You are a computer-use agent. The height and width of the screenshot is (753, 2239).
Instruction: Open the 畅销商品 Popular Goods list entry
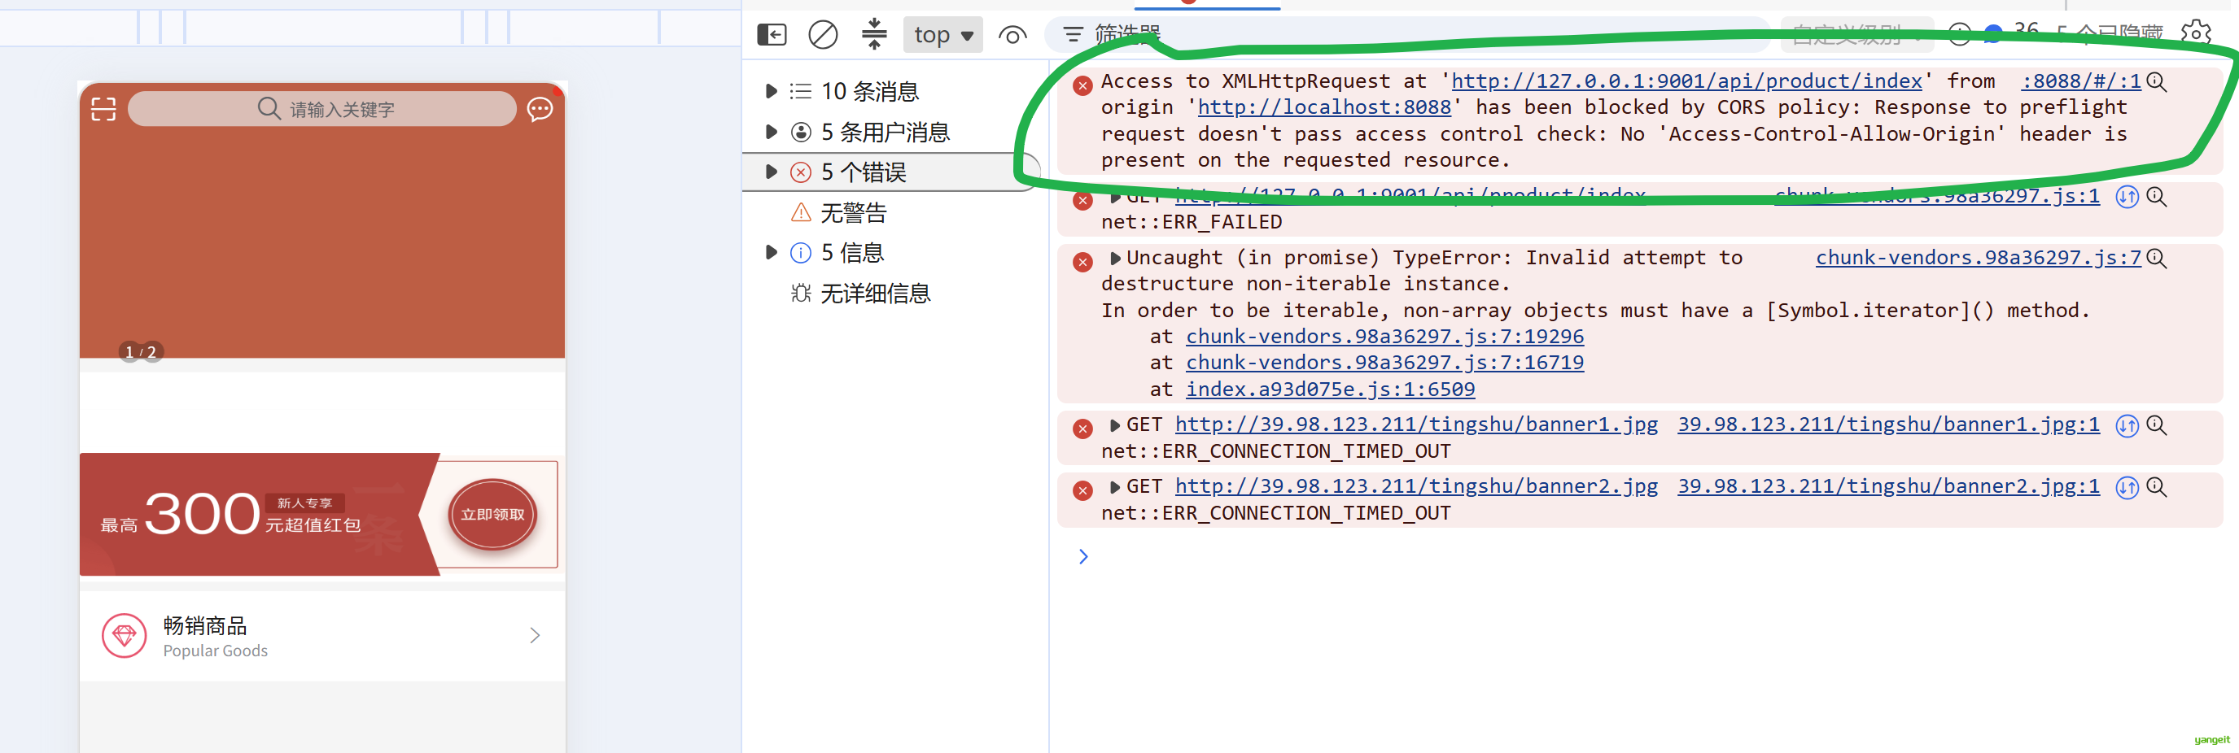pos(322,637)
